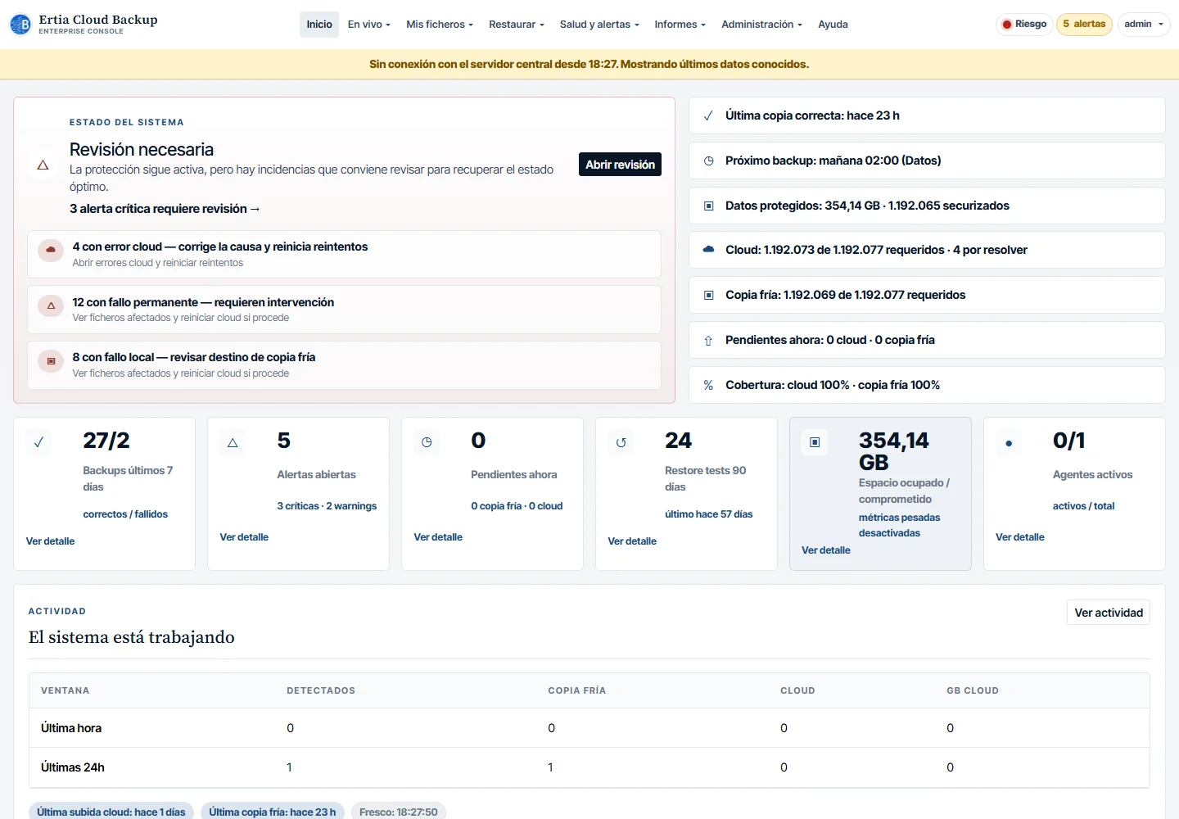Click the triangle icon in the fallo permanente row

click(x=51, y=305)
